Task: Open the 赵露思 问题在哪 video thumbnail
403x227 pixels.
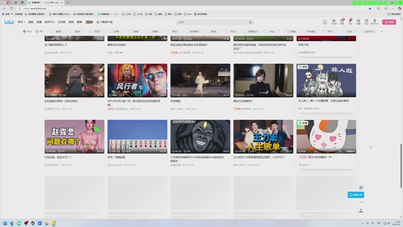Action: click(x=74, y=136)
